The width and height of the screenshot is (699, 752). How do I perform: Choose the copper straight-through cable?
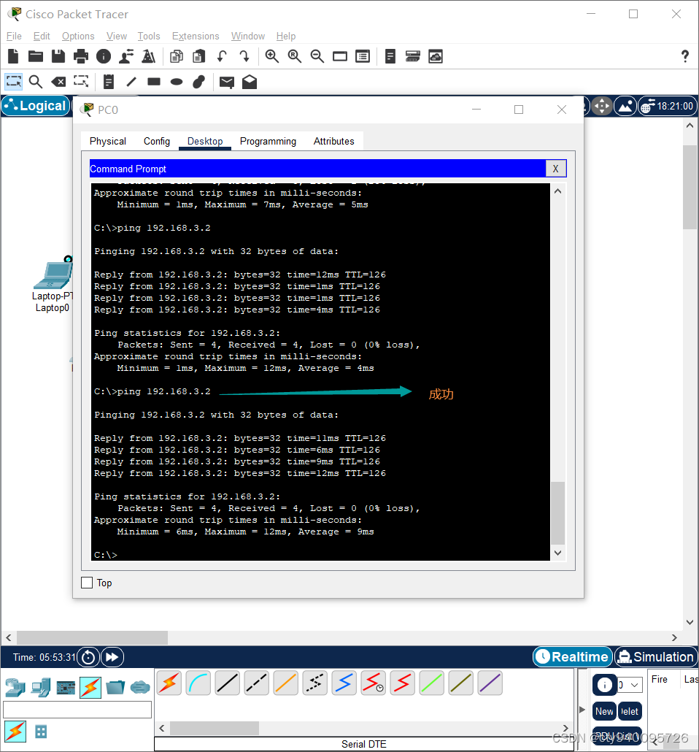coord(227,683)
